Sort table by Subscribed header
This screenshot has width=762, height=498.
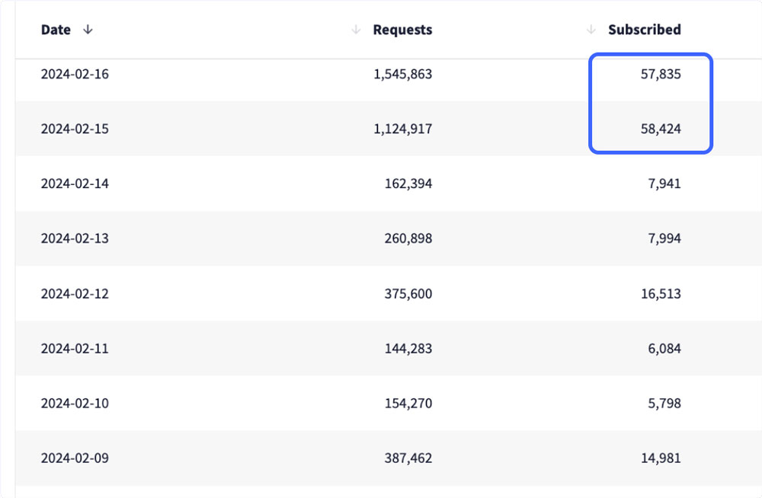tap(644, 30)
